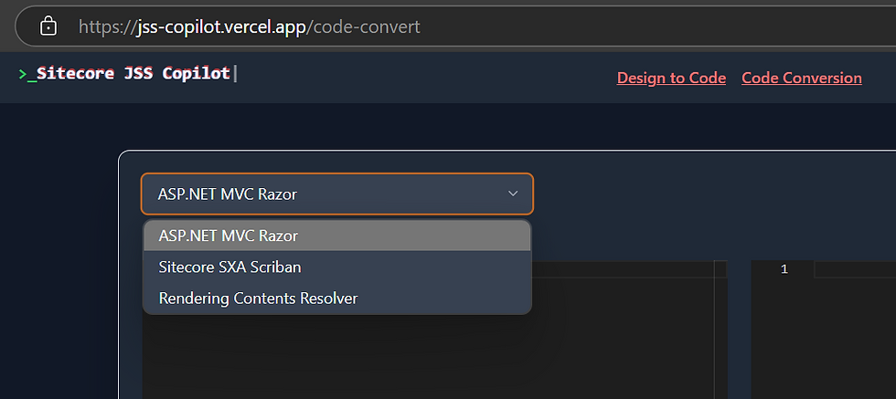Click the green terminal prompt logo icon
Screen dimensions: 896x399
[x=27, y=74]
